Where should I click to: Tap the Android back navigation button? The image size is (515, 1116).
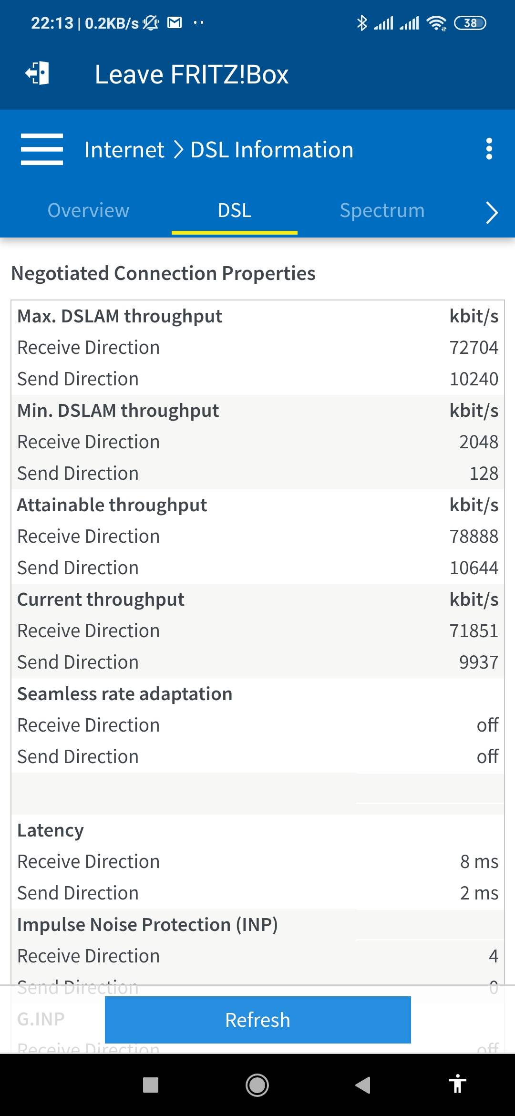click(x=363, y=1085)
